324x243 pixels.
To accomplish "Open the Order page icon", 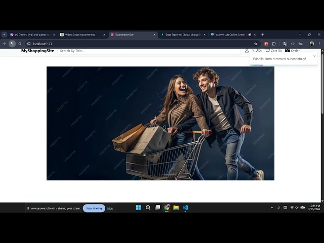I will pos(292,51).
